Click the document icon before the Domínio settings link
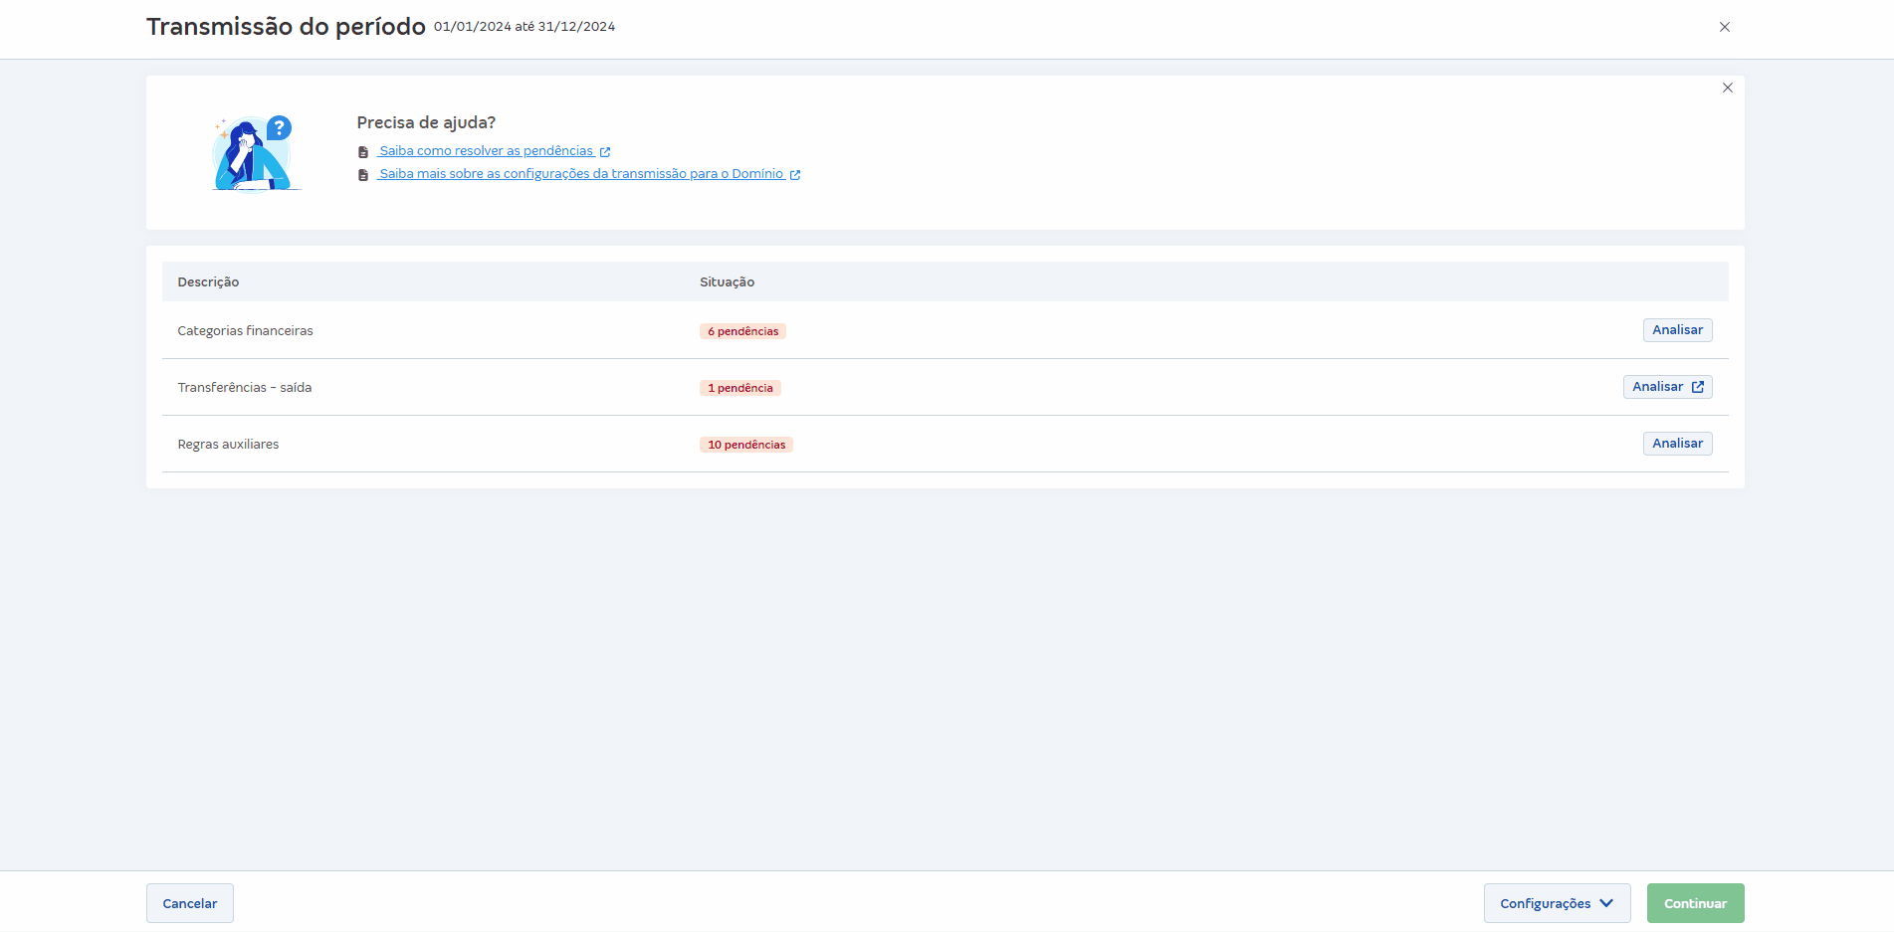1894x932 pixels. tap(363, 175)
